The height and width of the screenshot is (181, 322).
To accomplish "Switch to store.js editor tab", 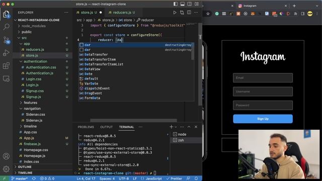I will pos(89,13).
